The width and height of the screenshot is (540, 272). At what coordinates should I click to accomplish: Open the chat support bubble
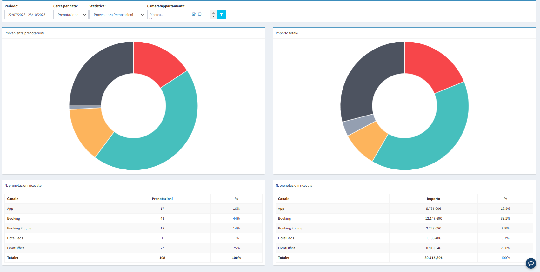click(x=531, y=263)
